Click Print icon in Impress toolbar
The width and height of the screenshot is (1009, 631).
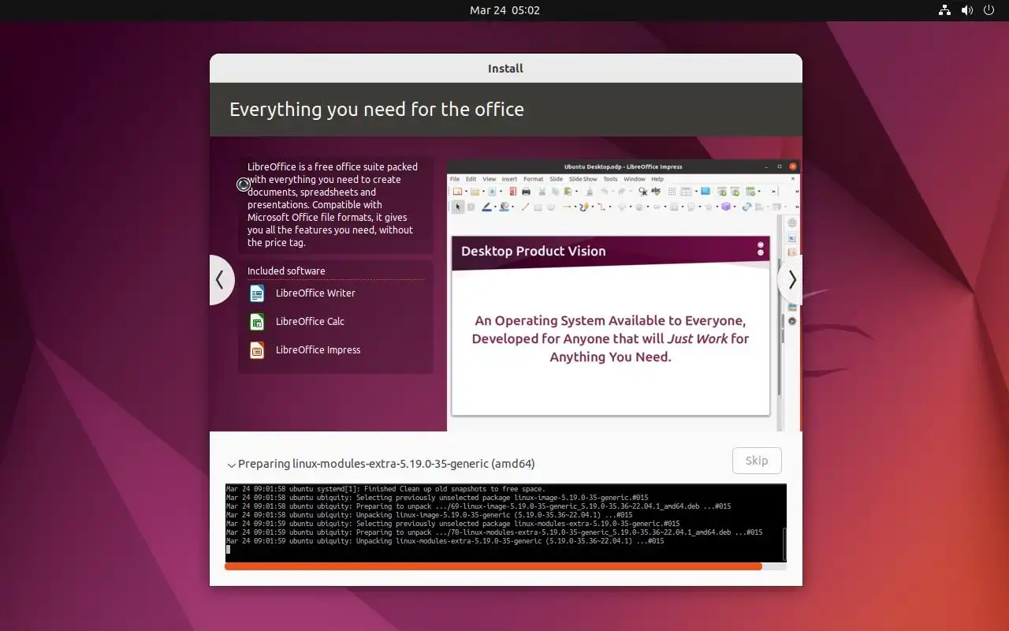[x=526, y=192]
